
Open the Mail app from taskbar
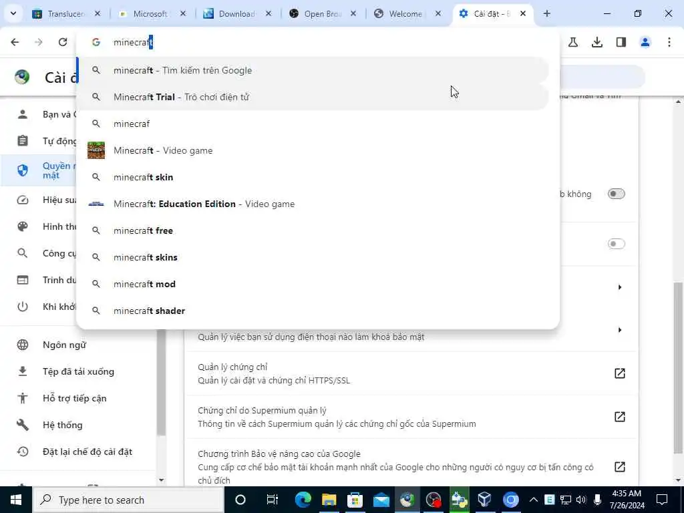381,500
